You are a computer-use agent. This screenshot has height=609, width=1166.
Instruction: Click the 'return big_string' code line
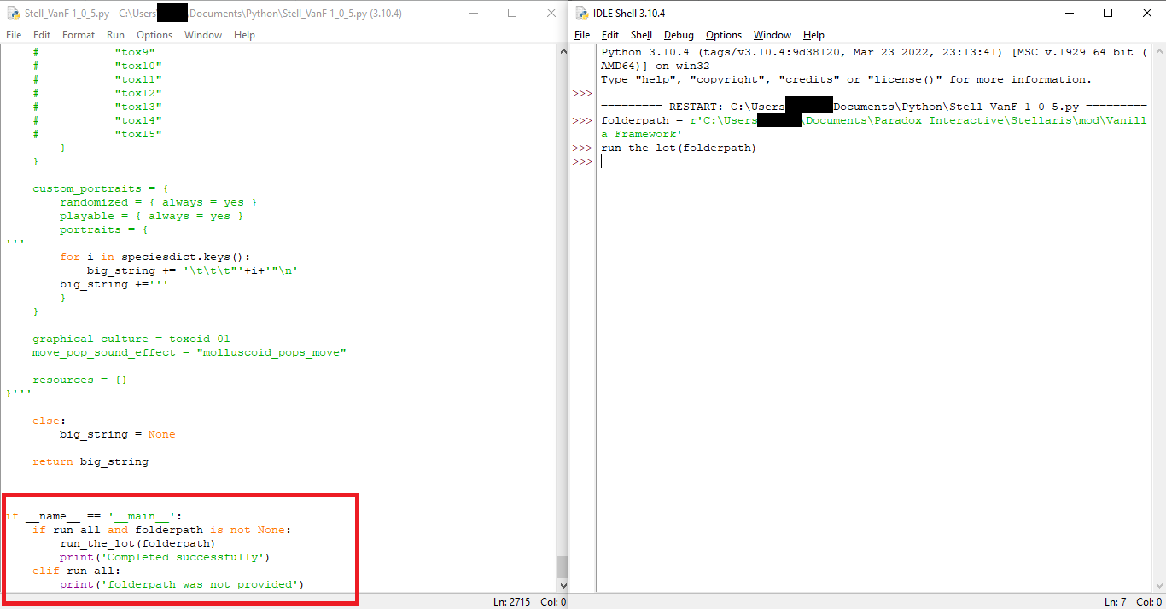(90, 461)
